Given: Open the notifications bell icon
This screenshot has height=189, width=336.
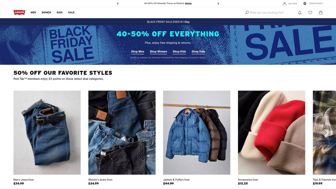Looking at the screenshot, I should pyautogui.click(x=300, y=13).
